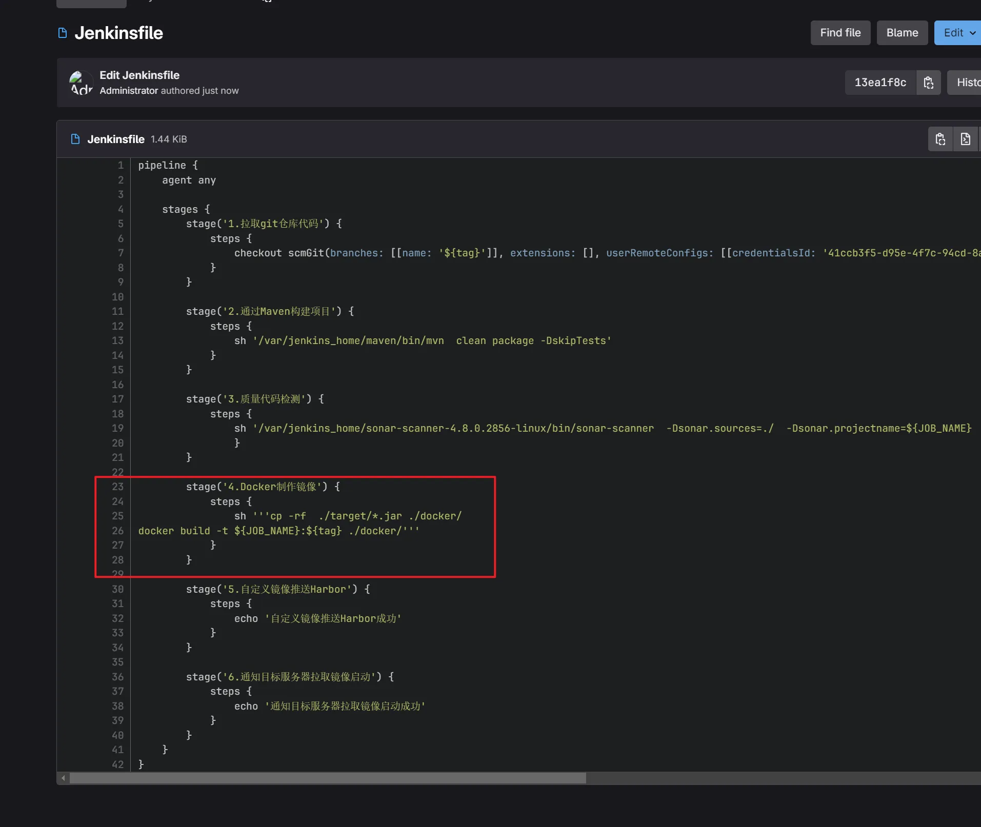Copy file contents using the clipboard icon

pos(940,139)
